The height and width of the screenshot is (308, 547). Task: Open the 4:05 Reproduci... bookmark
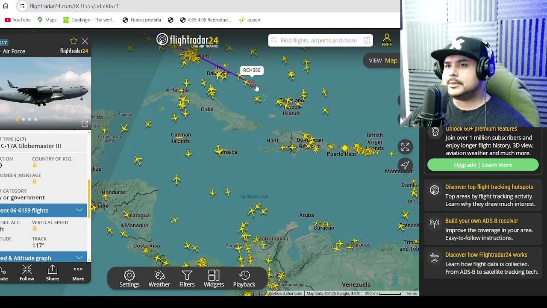[206, 20]
